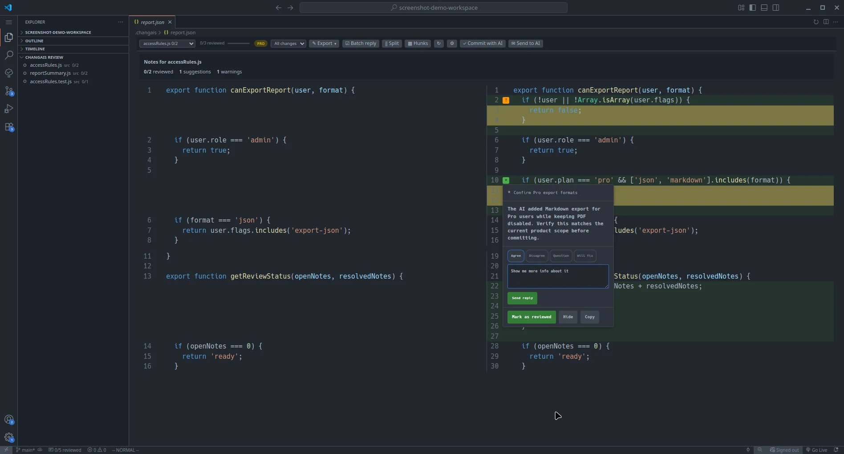Split the editor right from tab bar
Image resolution: width=844 pixels, height=454 pixels.
coord(826,22)
